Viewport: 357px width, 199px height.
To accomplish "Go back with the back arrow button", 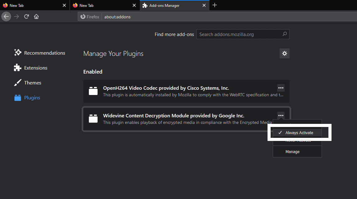I will [6, 16].
